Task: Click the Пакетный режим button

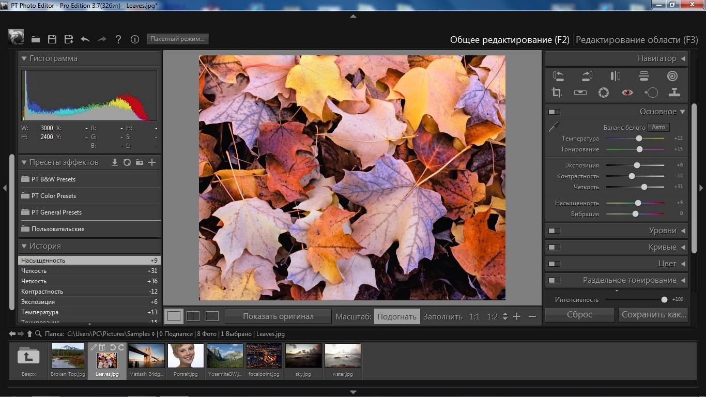Action: click(178, 39)
